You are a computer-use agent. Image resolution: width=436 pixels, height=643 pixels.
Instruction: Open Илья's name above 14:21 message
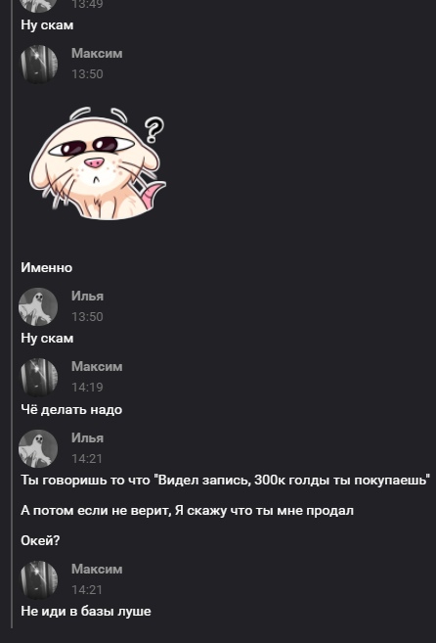tap(87, 437)
